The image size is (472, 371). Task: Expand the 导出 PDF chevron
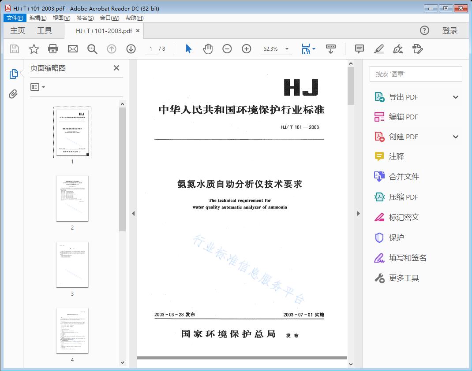click(x=455, y=96)
